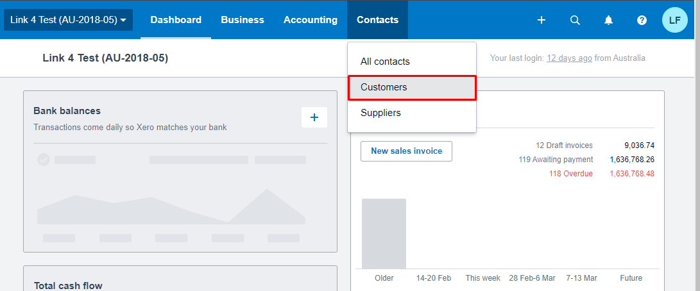Choose Suppliers in Contacts dropdown

click(x=380, y=113)
